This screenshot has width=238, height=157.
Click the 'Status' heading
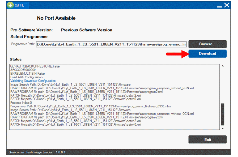(15, 59)
